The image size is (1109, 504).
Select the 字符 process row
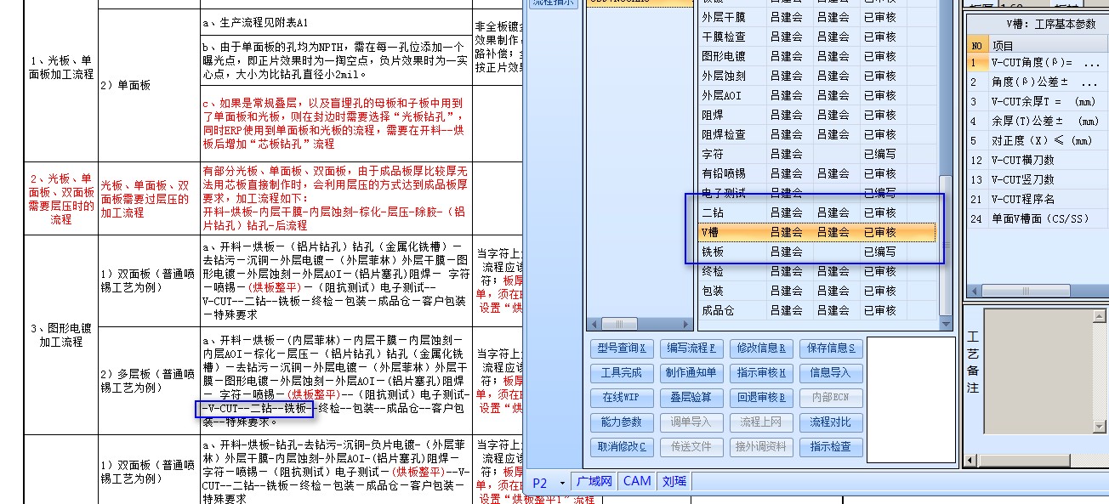[x=817, y=154]
